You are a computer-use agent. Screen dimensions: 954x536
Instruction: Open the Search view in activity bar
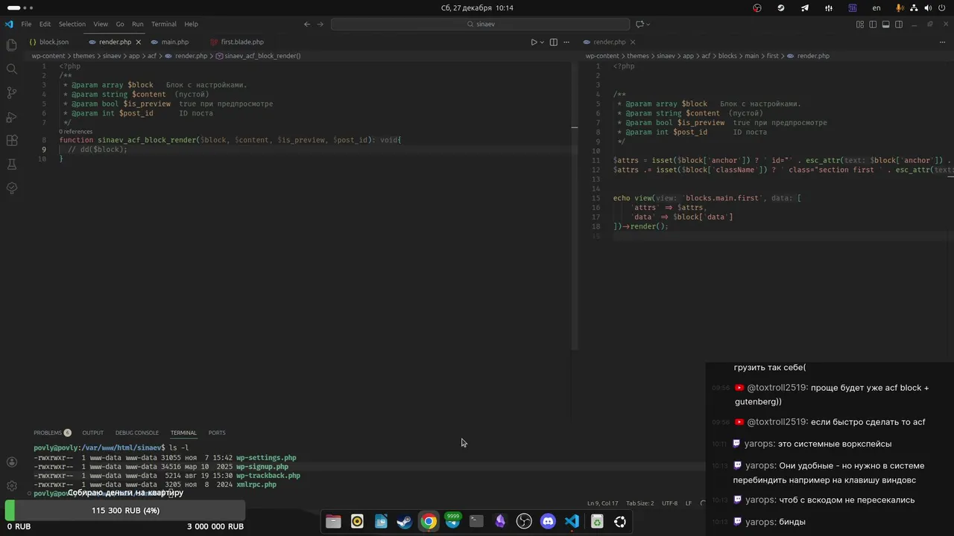tap(11, 69)
